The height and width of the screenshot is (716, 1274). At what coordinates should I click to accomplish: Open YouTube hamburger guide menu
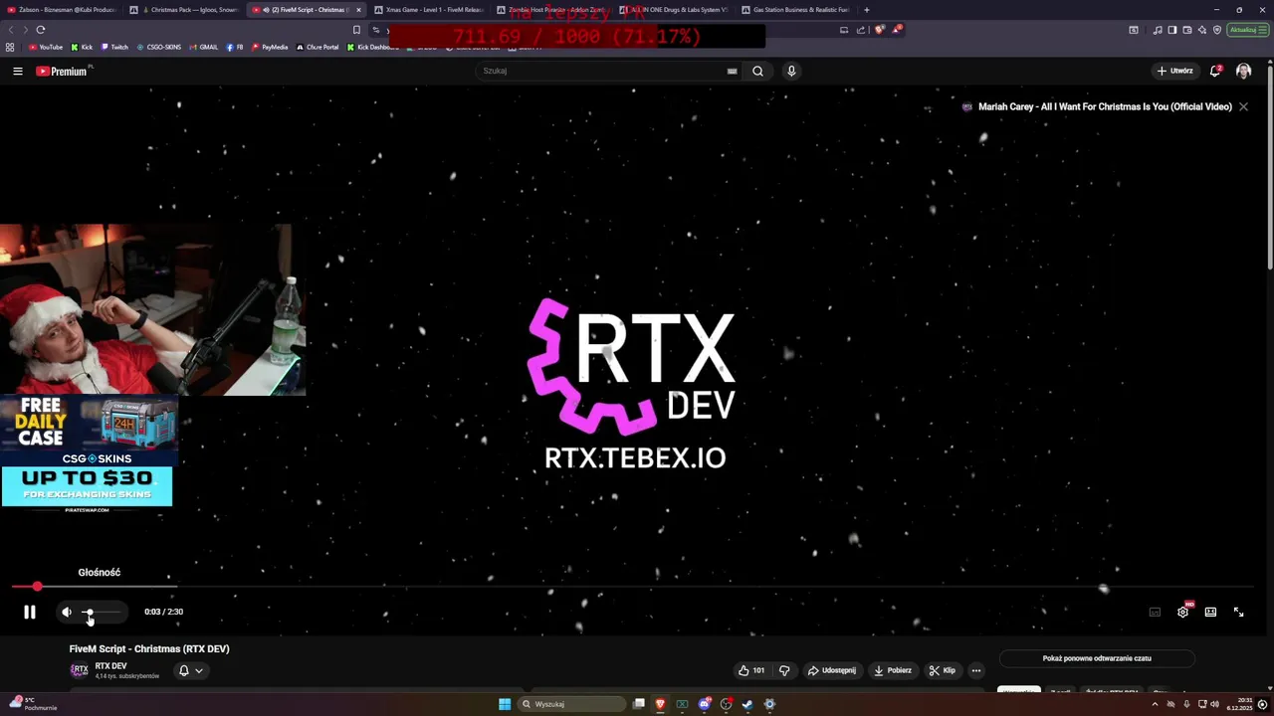point(18,71)
